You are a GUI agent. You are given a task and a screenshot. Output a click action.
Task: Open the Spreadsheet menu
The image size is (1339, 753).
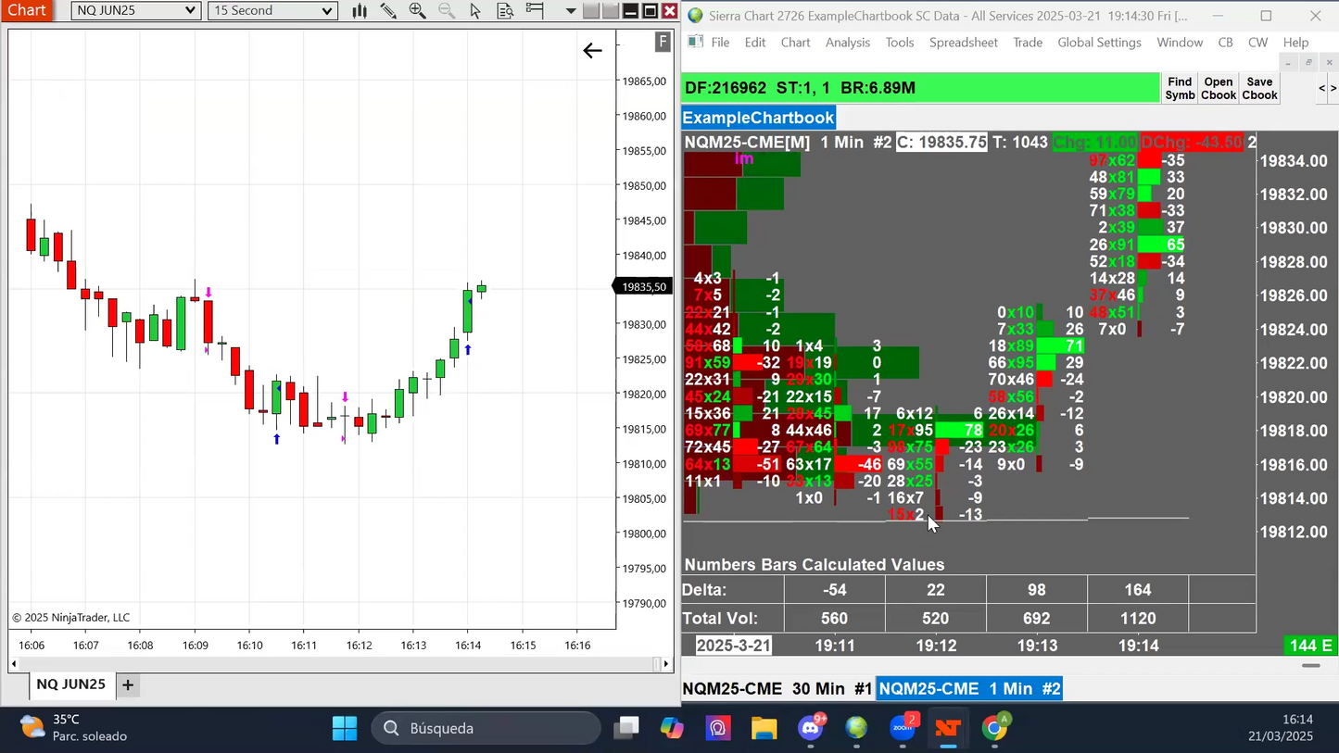(964, 43)
